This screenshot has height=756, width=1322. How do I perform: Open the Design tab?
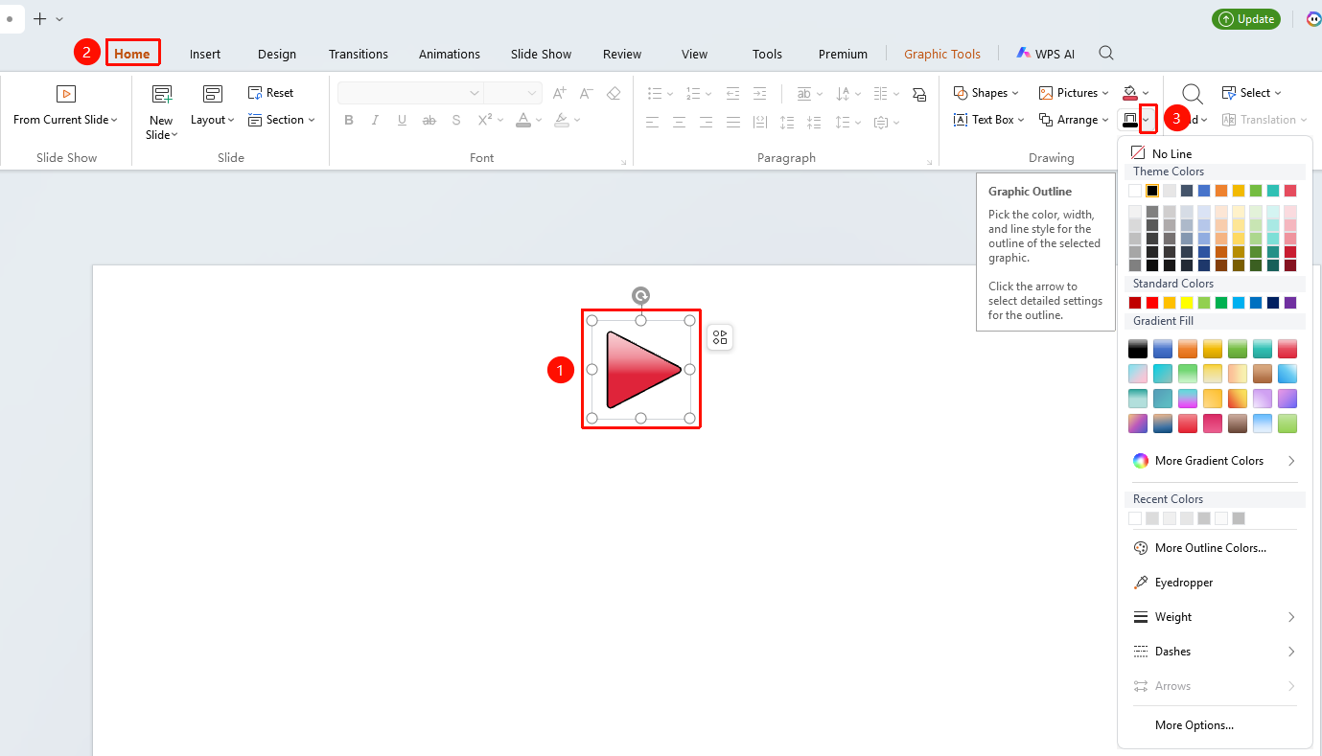(x=277, y=54)
